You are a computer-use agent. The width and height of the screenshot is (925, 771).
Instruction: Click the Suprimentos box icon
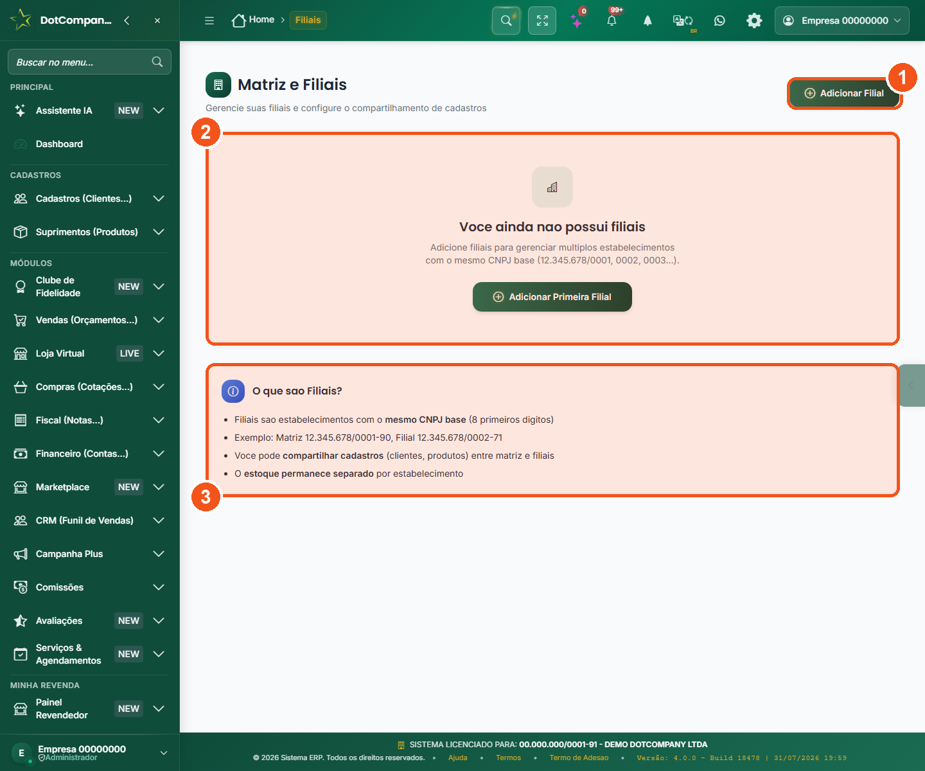pos(21,232)
